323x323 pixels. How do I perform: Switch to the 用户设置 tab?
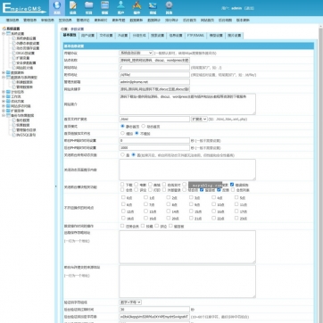click(x=87, y=36)
